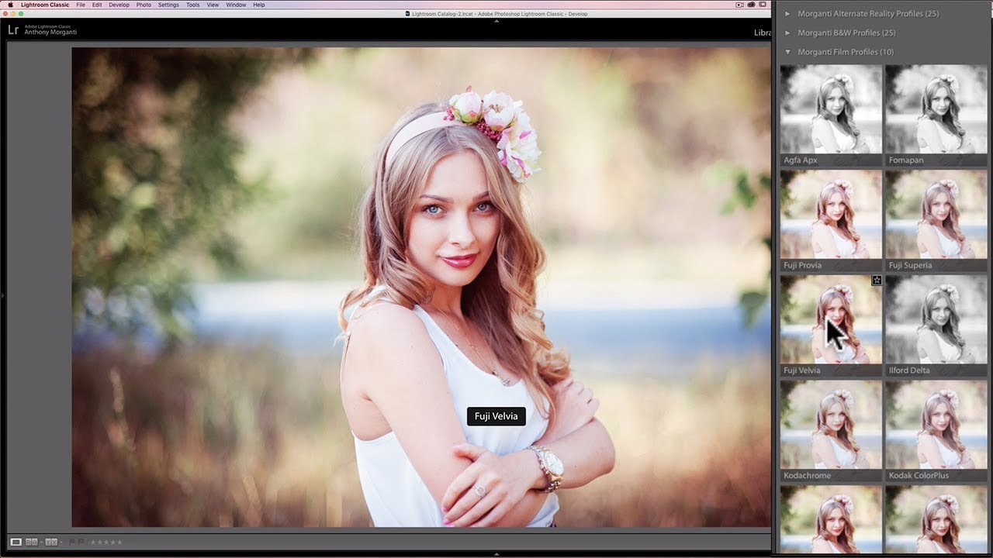The height and width of the screenshot is (558, 993).
Task: Switch to the Library module
Action: (x=763, y=33)
